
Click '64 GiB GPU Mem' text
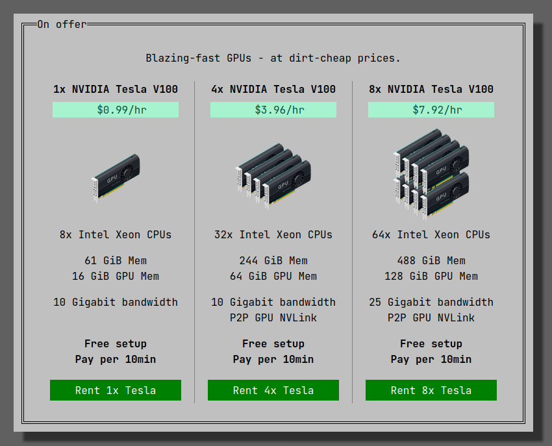[273, 276]
